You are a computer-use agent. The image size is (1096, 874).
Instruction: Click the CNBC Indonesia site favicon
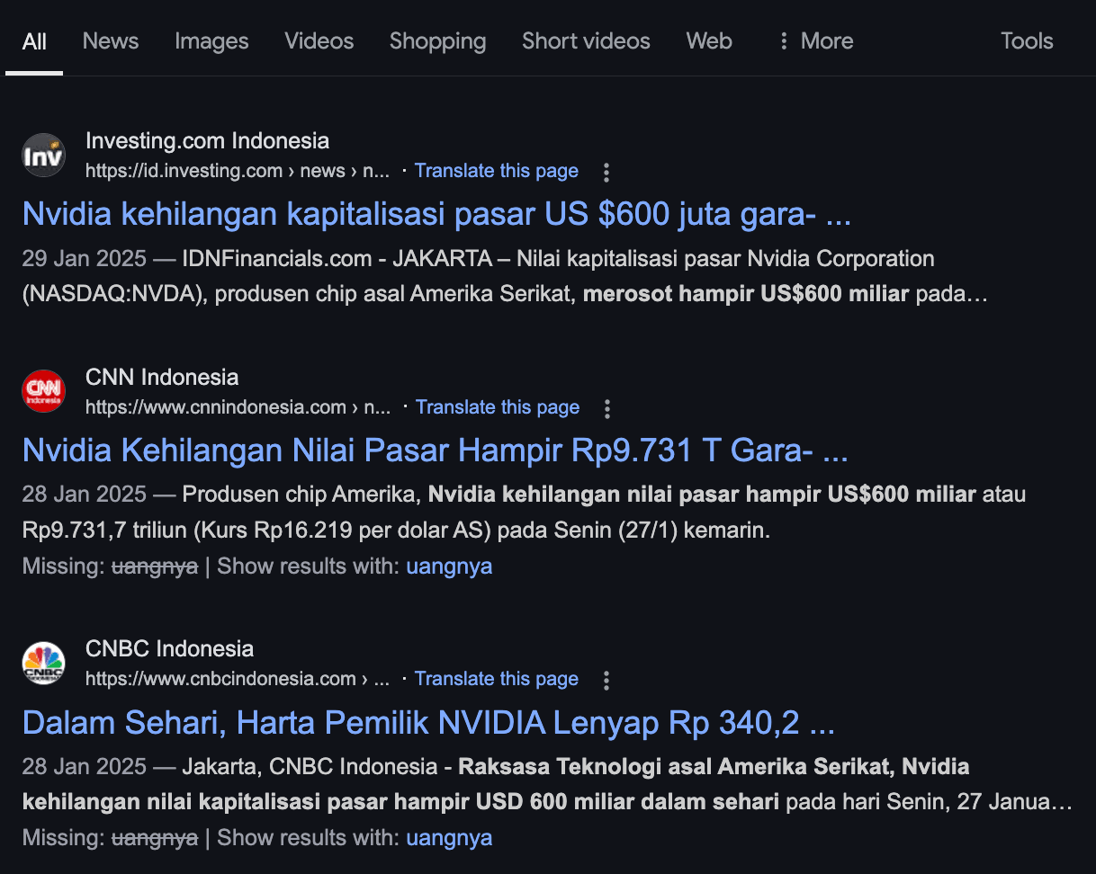tap(43, 663)
